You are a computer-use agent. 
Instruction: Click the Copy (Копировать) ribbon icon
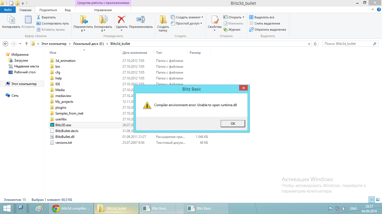click(x=11, y=20)
